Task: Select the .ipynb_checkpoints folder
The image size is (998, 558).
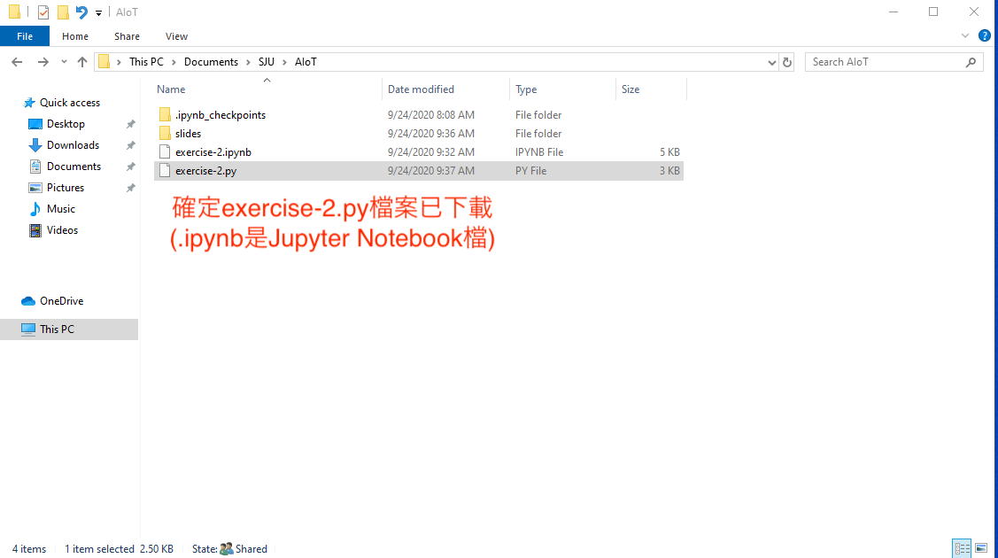Action: click(x=220, y=115)
